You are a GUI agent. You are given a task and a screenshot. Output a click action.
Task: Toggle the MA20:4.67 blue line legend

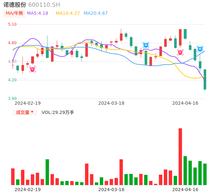pyautogui.click(x=96, y=13)
